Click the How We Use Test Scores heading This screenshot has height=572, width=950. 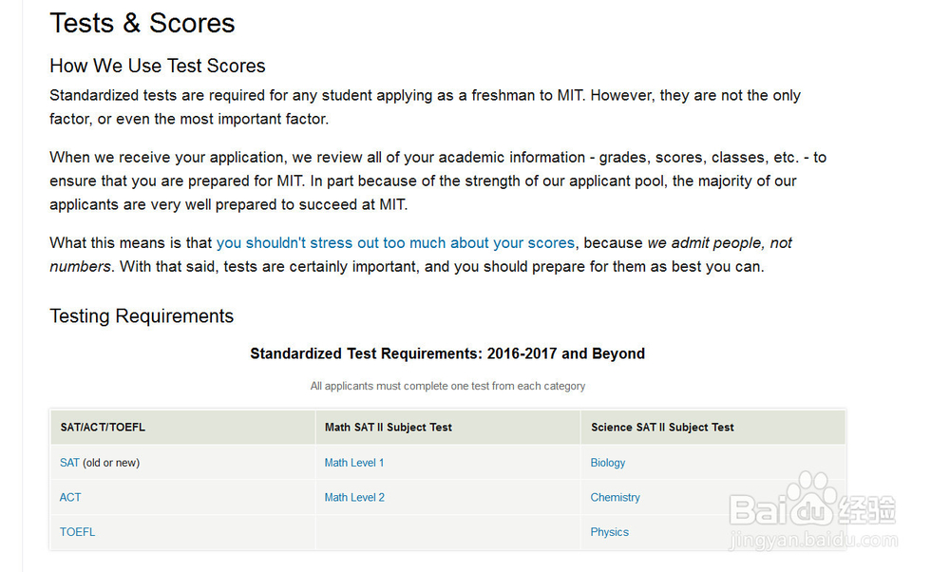(x=158, y=66)
